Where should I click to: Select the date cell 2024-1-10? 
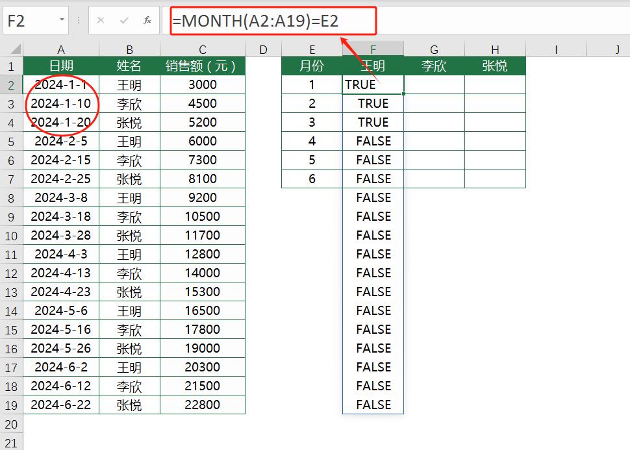[x=61, y=104]
